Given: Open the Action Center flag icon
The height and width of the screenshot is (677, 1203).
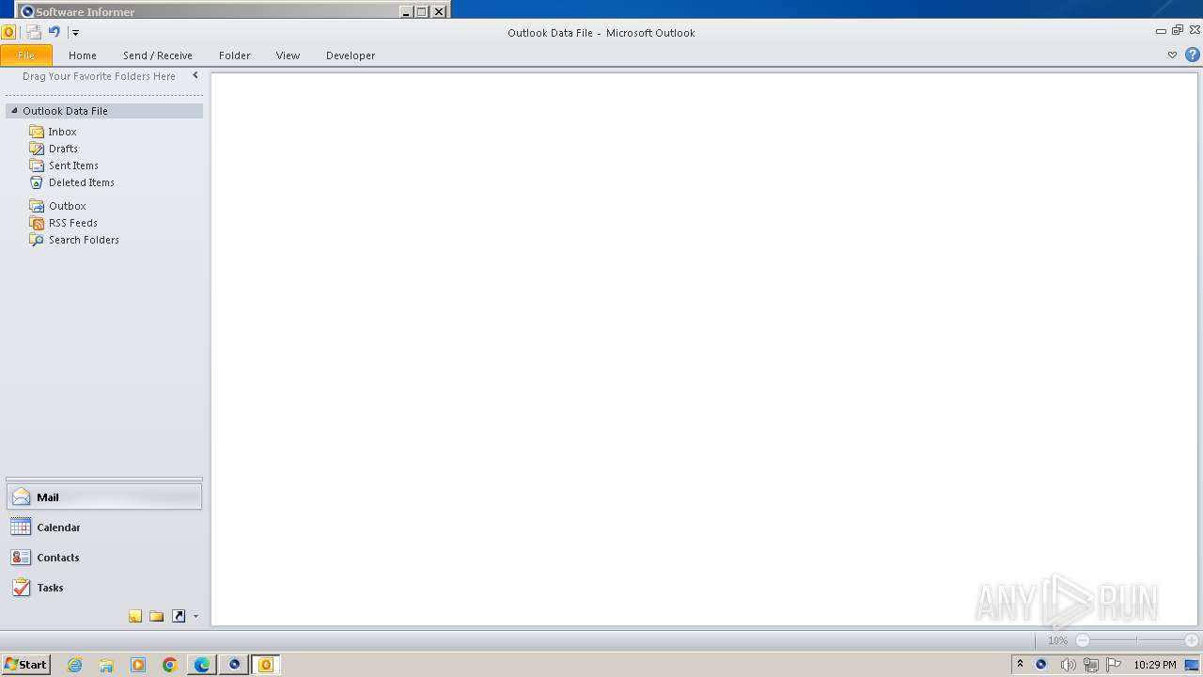Looking at the screenshot, I should click(x=1114, y=665).
